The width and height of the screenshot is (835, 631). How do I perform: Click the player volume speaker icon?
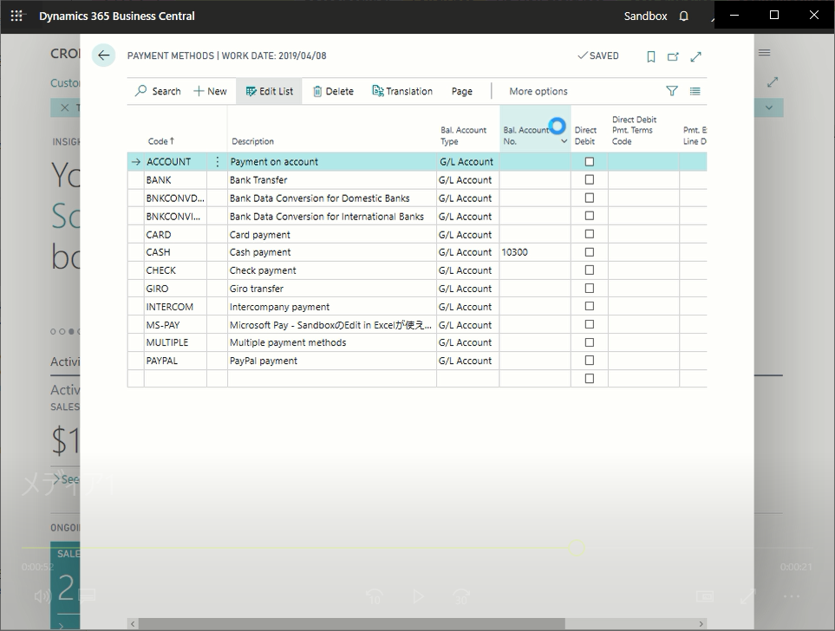(41, 595)
